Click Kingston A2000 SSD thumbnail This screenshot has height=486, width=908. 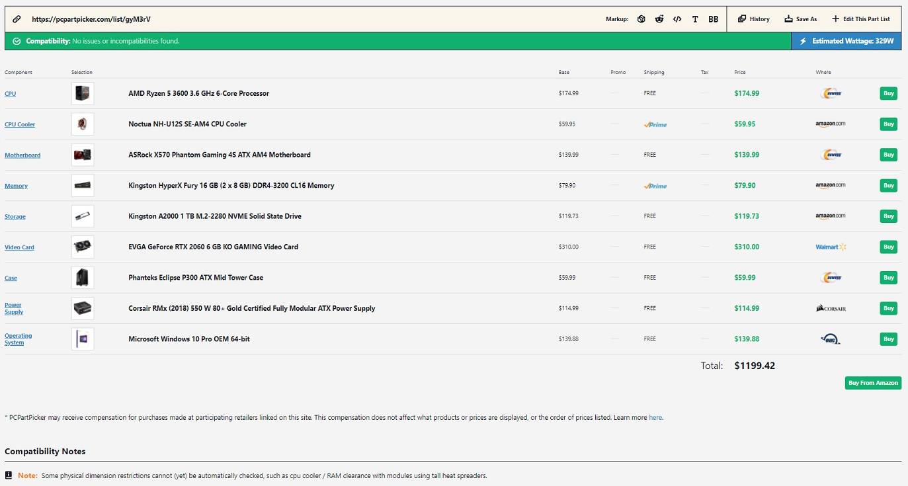click(x=83, y=216)
